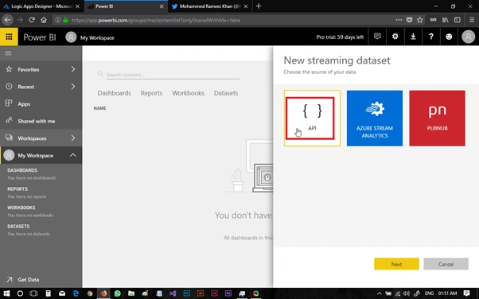Switch to the Reports tab

tap(151, 93)
